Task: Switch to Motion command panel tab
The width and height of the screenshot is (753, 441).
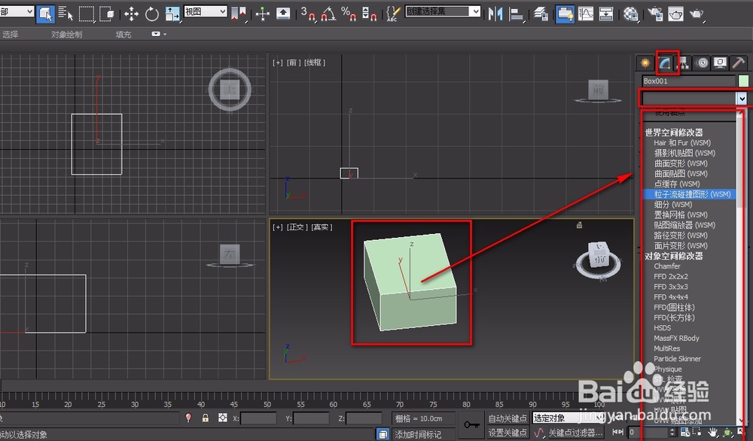Action: 702,63
